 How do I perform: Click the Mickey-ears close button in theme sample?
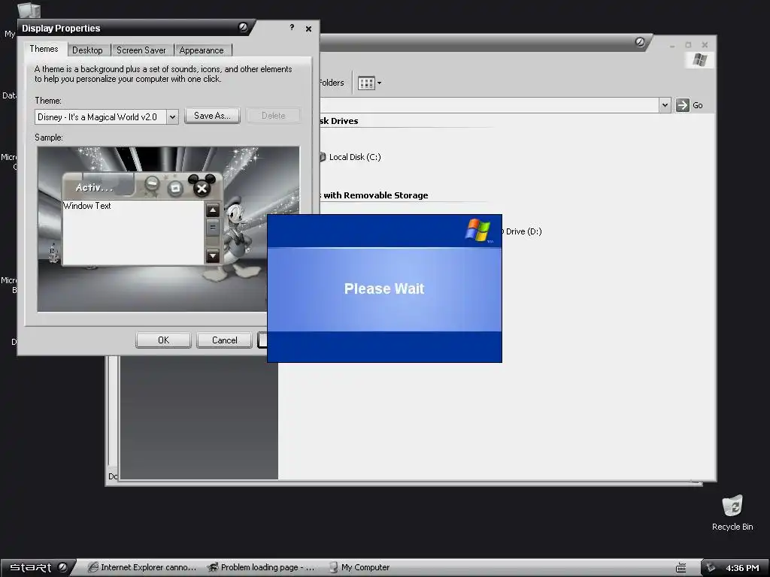202,187
